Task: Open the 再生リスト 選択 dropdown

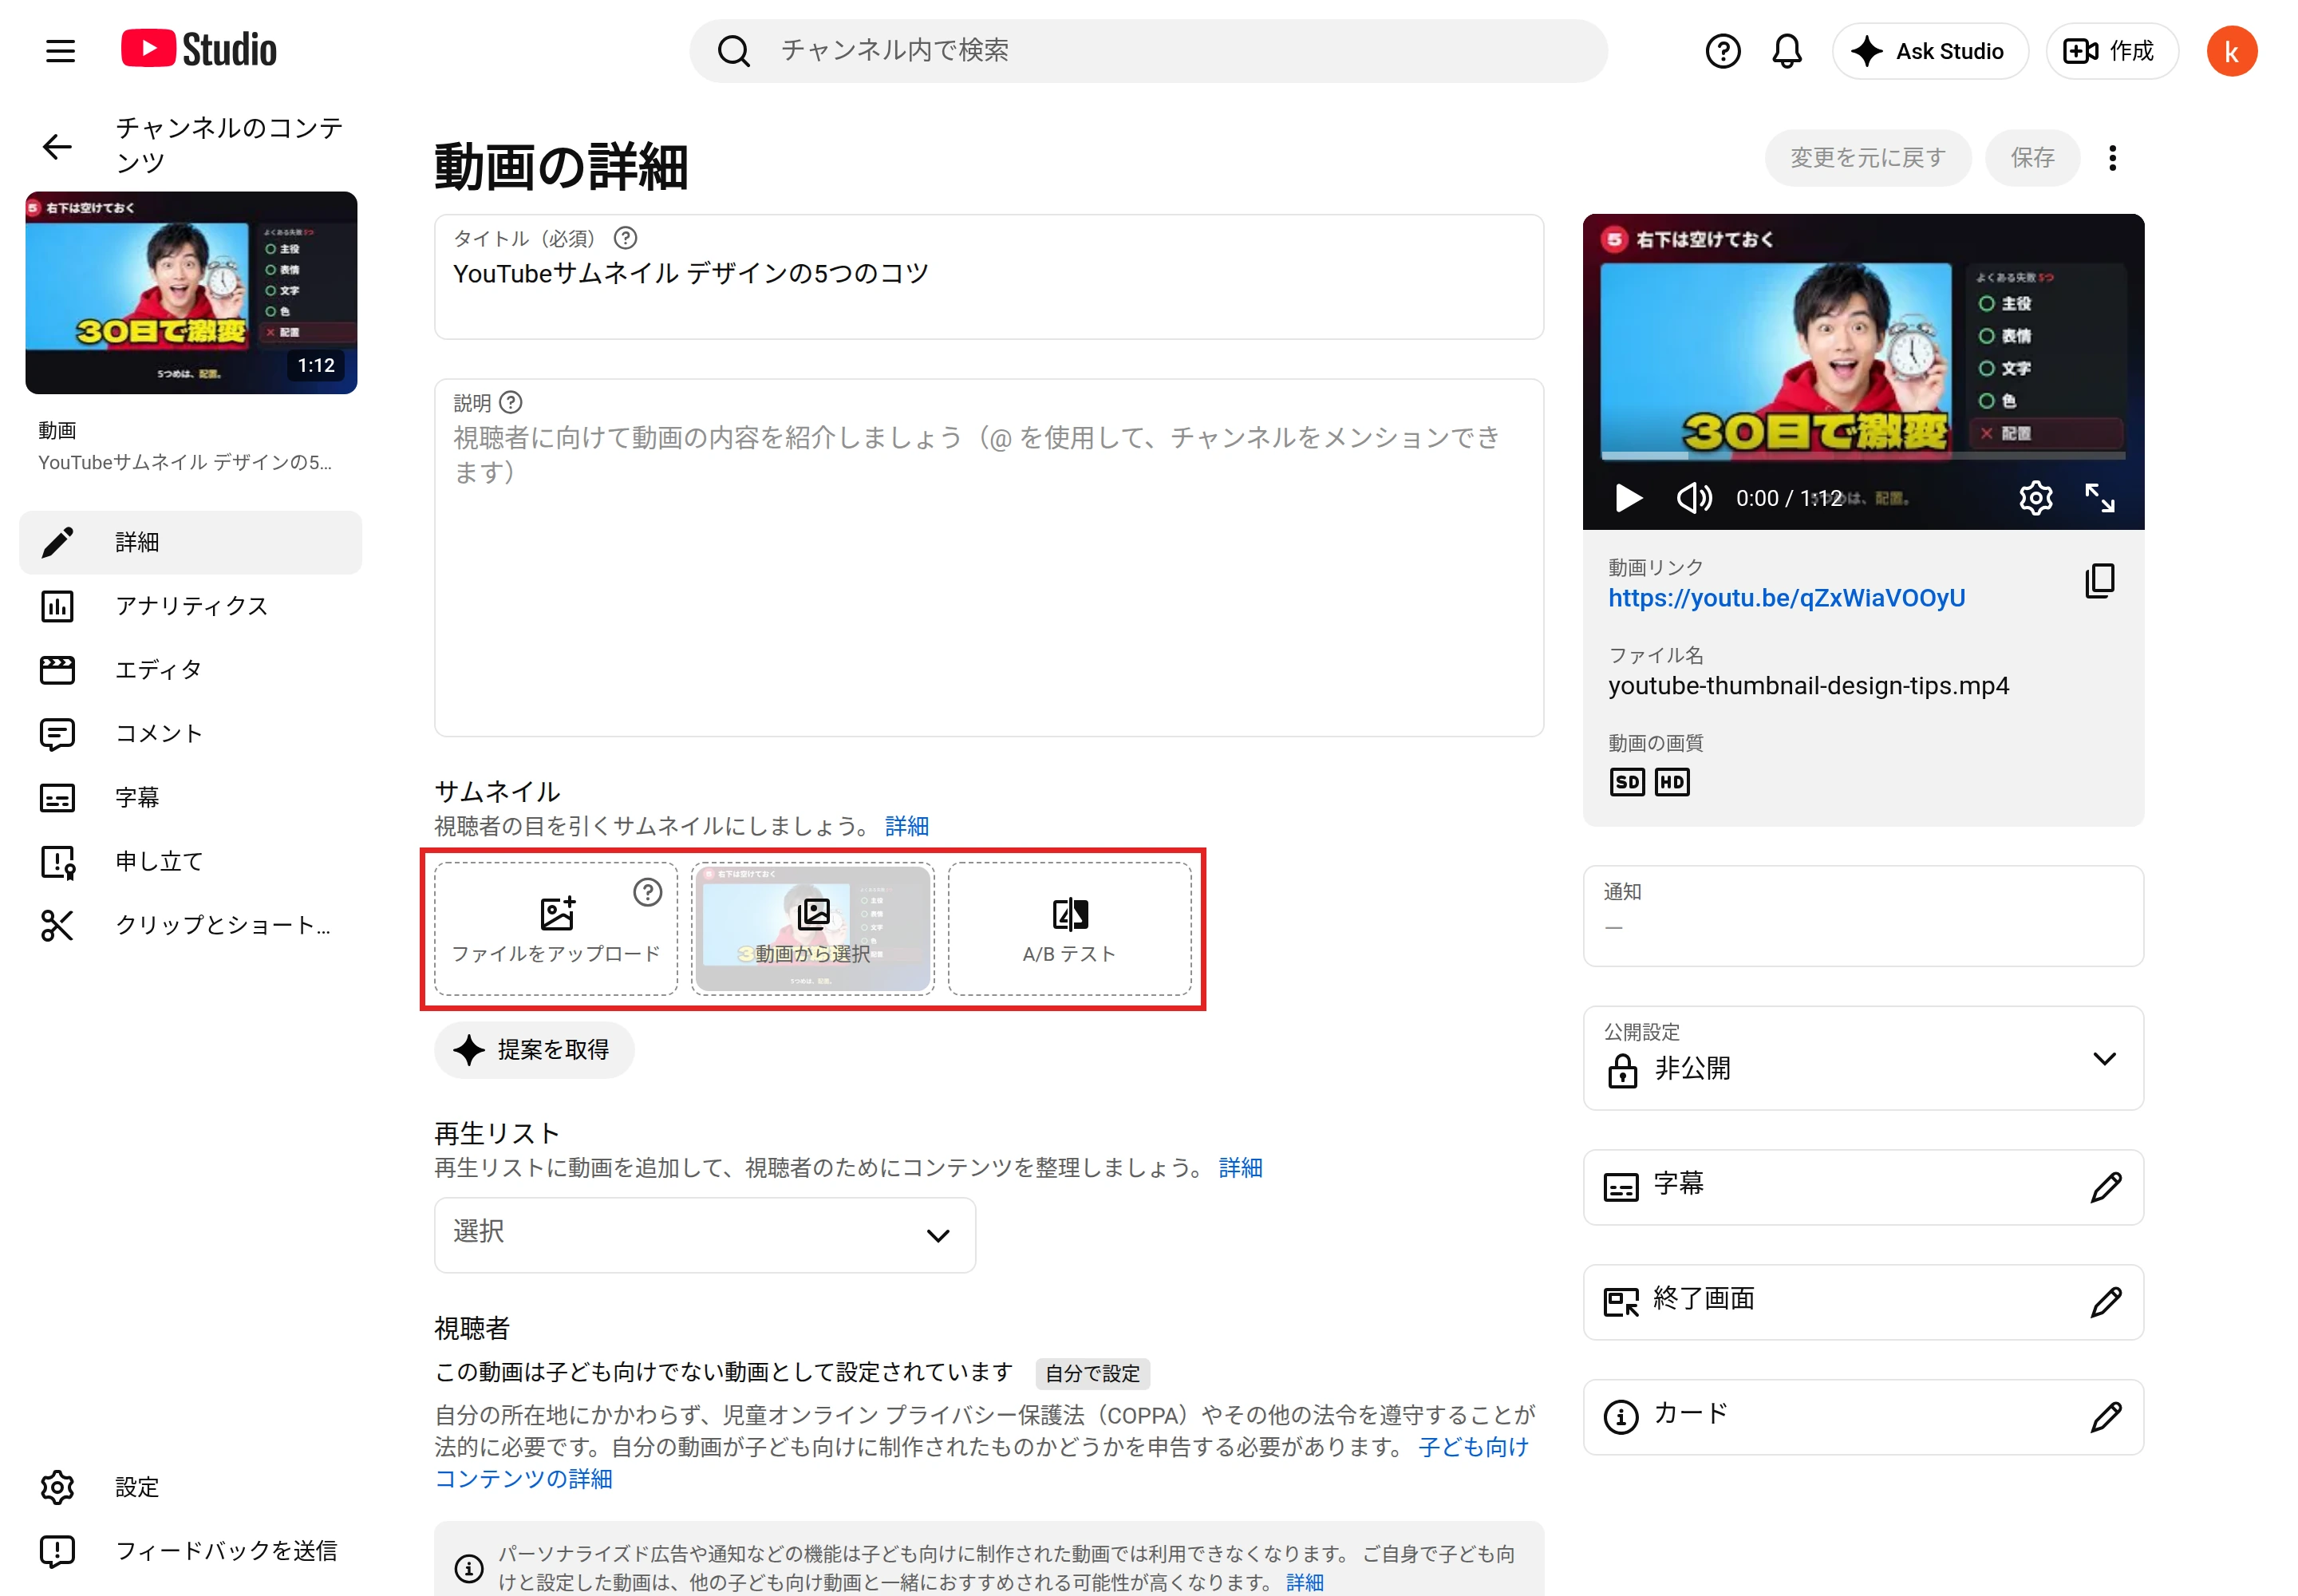Action: (704, 1235)
